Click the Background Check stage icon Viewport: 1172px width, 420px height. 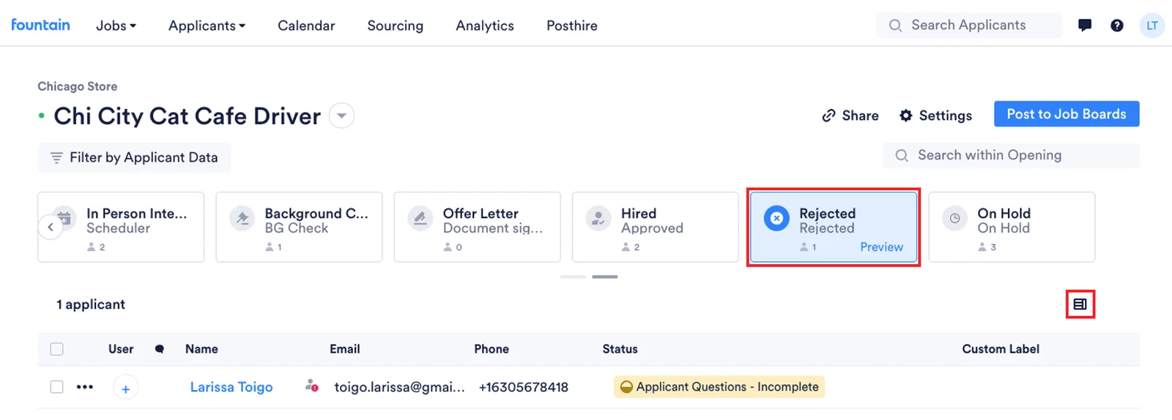242,218
